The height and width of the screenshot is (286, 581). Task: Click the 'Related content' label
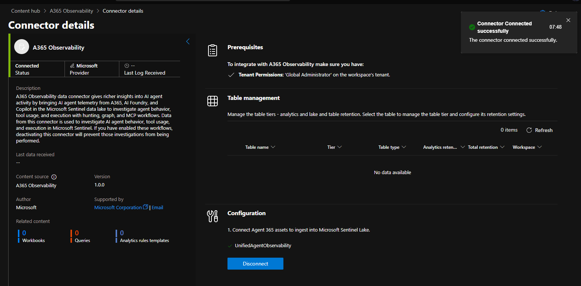(33, 221)
